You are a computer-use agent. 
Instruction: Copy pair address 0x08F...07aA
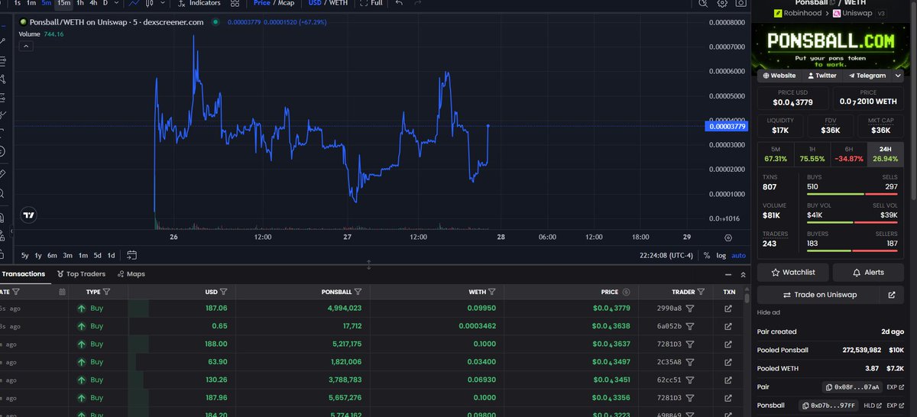tap(852, 387)
